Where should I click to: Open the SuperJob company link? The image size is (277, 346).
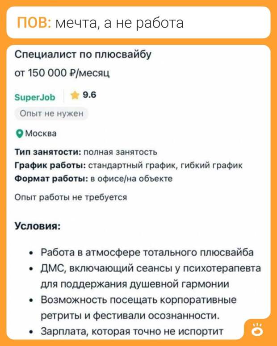(35, 96)
